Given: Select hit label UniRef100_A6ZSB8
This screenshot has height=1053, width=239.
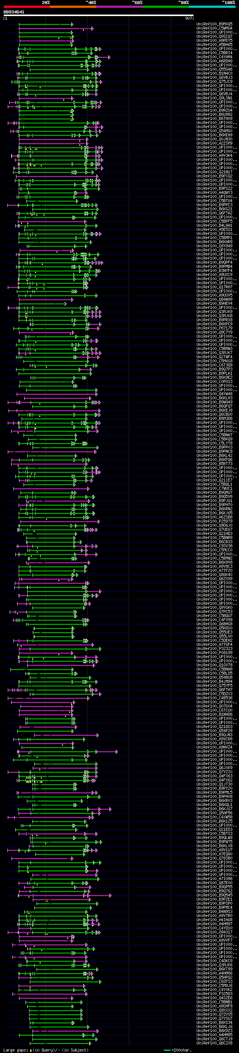Looking at the screenshot, I should coord(214,517).
